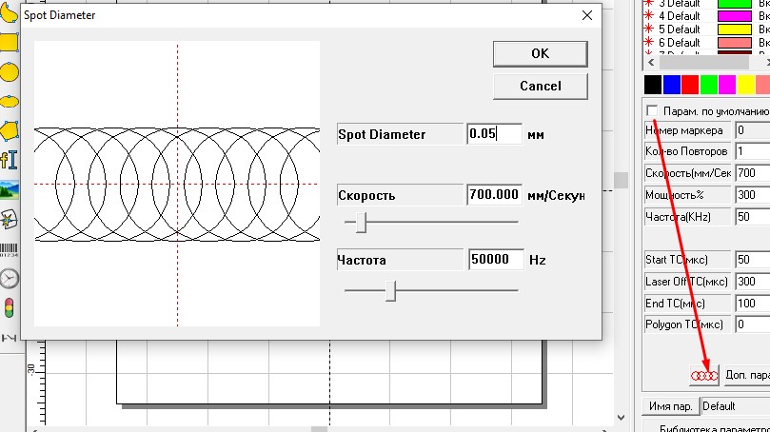
Task: Cancel the Spot Diameter dialog
Action: tap(540, 86)
